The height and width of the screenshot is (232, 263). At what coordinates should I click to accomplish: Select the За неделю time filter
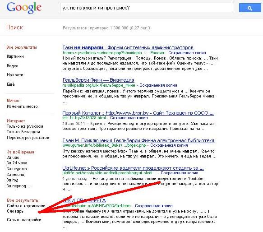click(x=17, y=169)
